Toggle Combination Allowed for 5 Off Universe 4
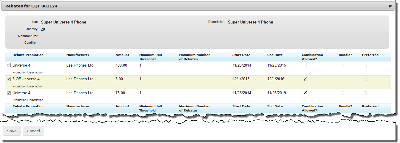This screenshot has height=143, width=400. pos(305,79)
